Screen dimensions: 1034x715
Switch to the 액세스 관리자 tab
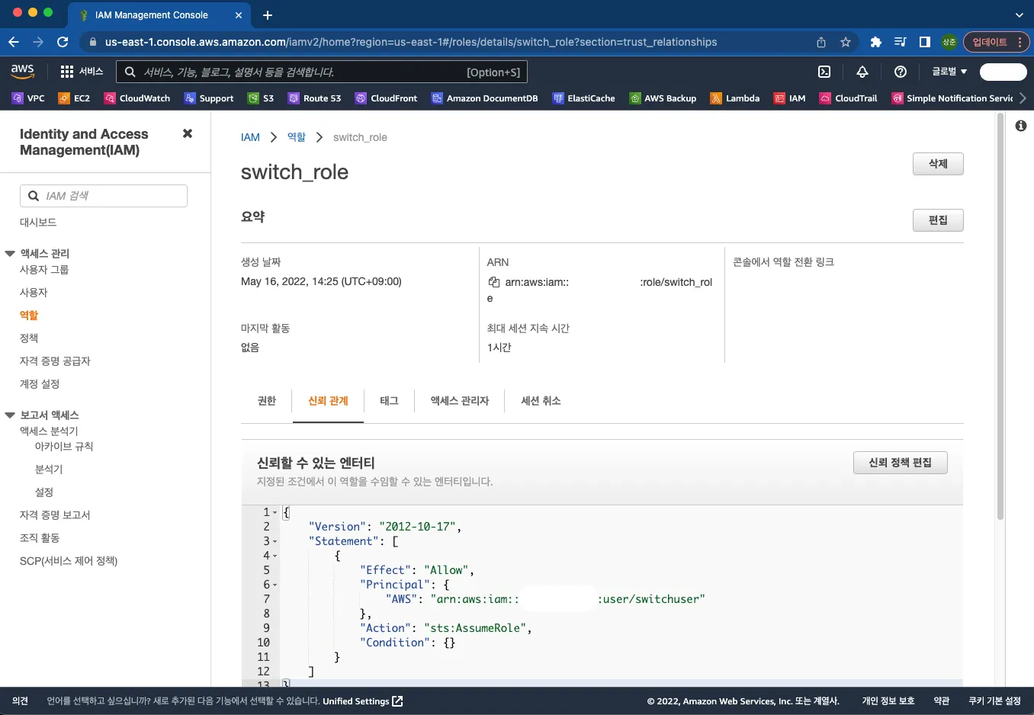click(x=459, y=401)
